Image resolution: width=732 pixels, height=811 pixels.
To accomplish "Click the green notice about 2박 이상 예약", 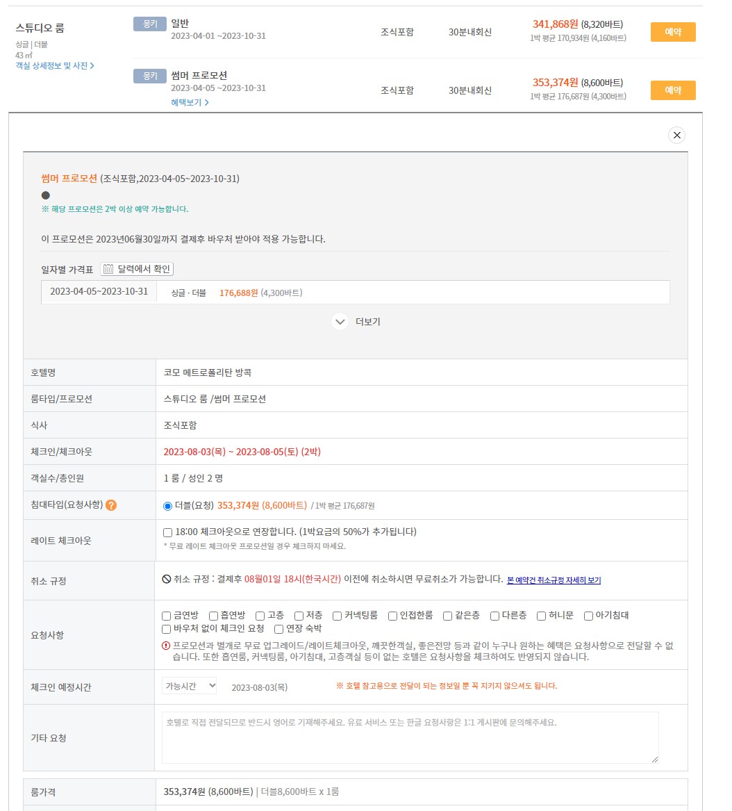I will 115,209.
